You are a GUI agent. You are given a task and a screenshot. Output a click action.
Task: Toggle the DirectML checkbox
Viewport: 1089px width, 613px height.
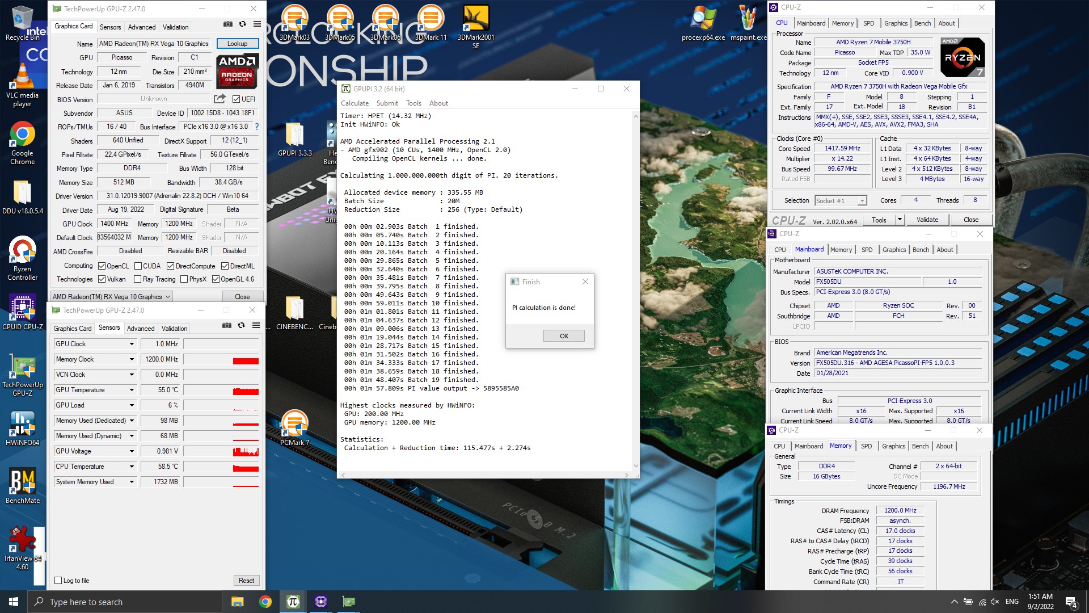tap(225, 266)
